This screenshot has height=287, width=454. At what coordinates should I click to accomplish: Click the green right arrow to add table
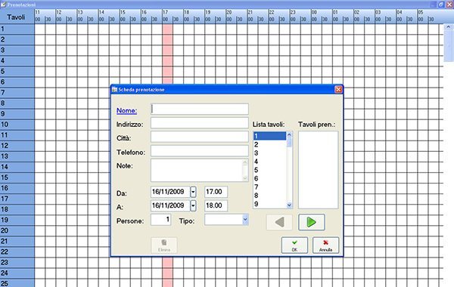pos(312,222)
